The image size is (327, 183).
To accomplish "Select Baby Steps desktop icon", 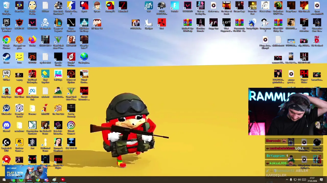I will pyautogui.click(x=6, y=93).
